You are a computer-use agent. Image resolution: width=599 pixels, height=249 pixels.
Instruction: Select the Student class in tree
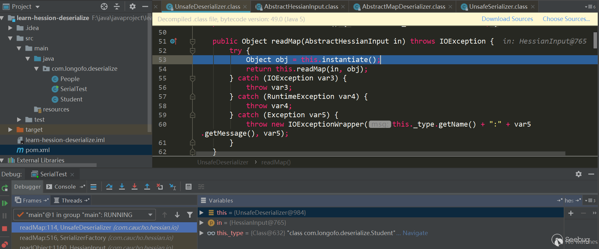click(x=71, y=99)
